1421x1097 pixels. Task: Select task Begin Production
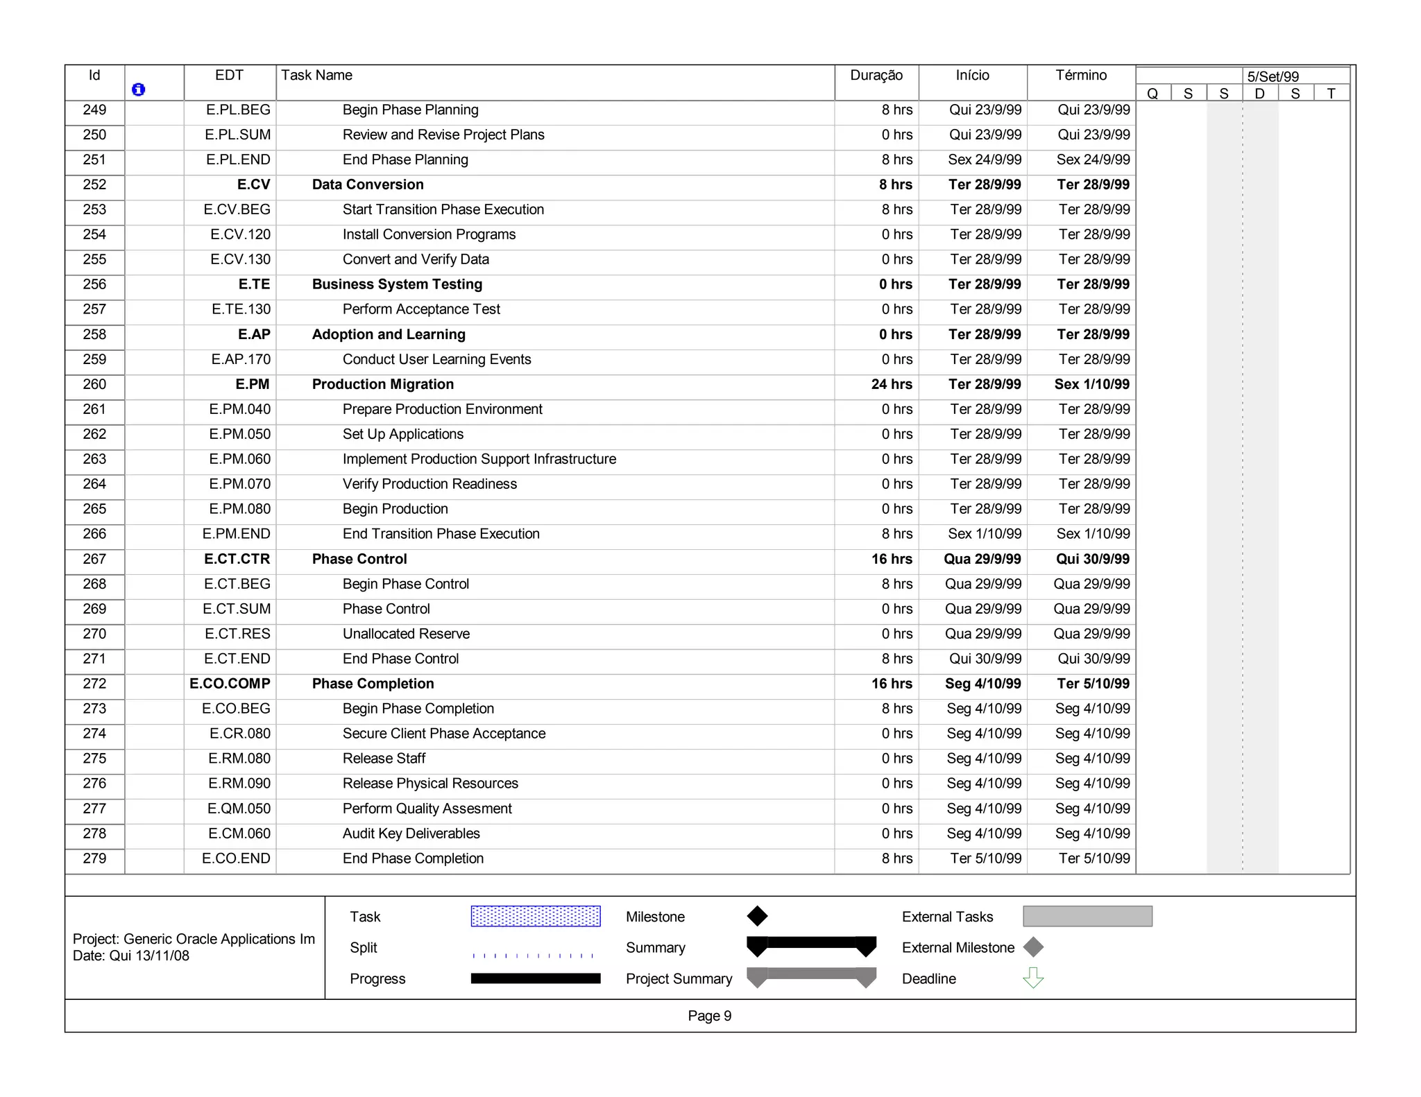(395, 510)
